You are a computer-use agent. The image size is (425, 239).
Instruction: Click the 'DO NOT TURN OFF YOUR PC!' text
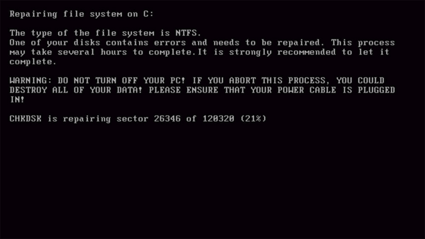coord(121,80)
